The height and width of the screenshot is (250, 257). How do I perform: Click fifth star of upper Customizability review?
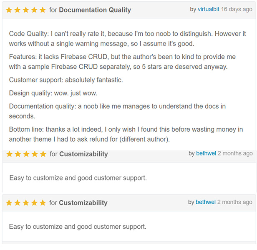click(x=43, y=154)
